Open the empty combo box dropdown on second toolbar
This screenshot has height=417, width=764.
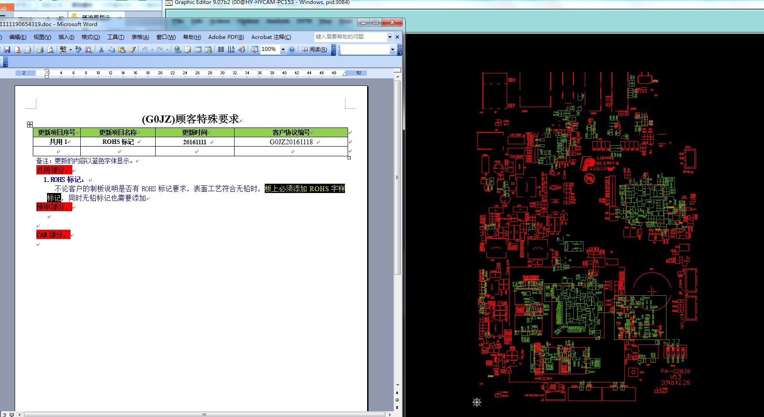392,50
